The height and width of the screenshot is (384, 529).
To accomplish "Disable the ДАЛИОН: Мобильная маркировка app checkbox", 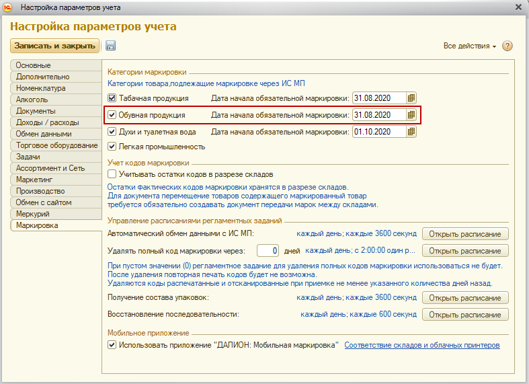I will (x=112, y=345).
